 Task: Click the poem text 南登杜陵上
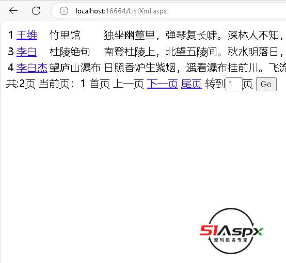tap(130, 52)
